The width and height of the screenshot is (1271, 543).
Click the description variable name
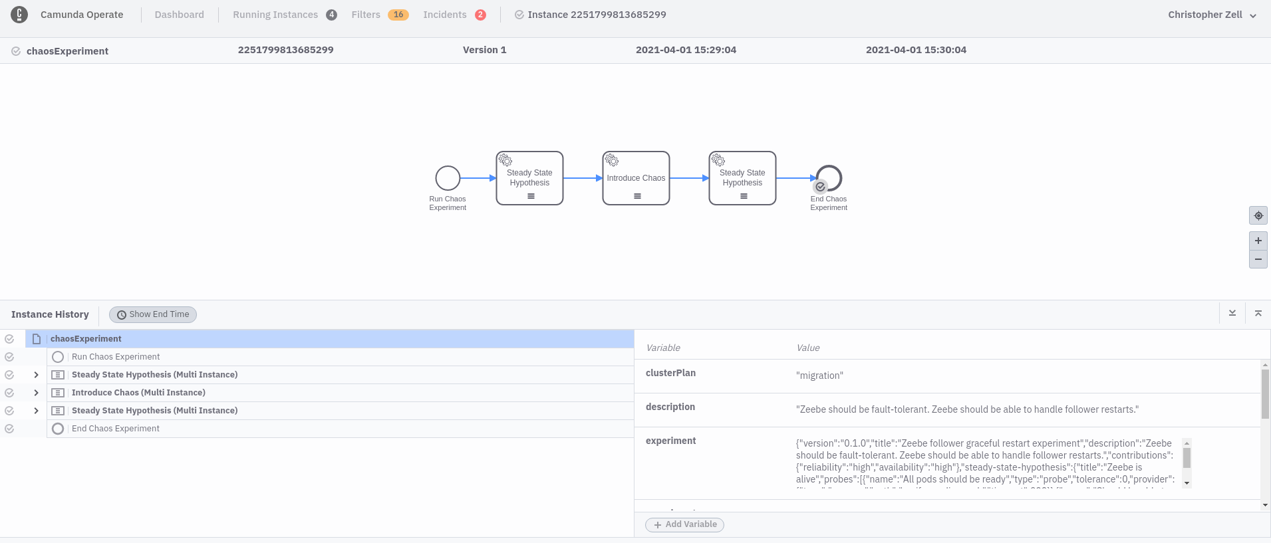(x=670, y=407)
